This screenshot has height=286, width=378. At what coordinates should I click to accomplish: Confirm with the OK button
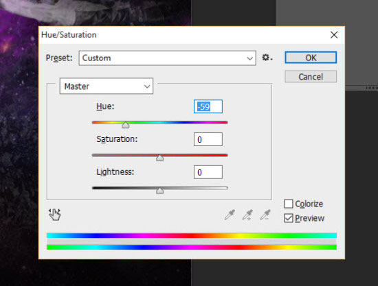coord(311,58)
